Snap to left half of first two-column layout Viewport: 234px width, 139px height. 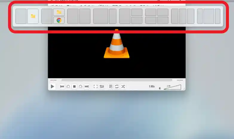point(21,16)
